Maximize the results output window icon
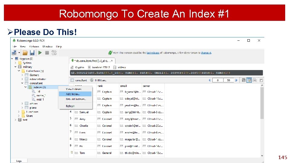The height and width of the screenshot is (163, 290). tap(261, 80)
